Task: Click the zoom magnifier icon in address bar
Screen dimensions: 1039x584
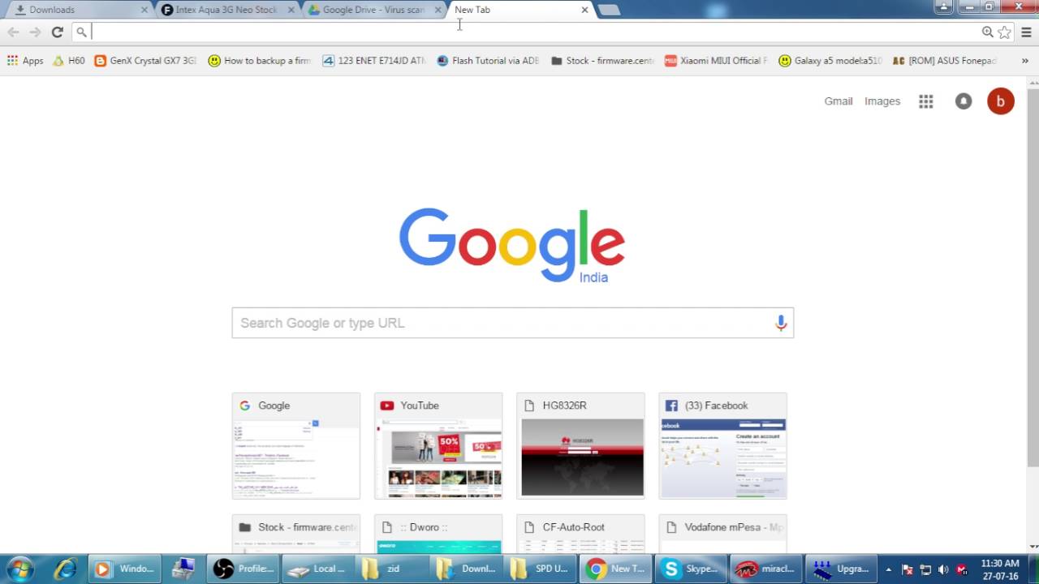Action: [987, 32]
